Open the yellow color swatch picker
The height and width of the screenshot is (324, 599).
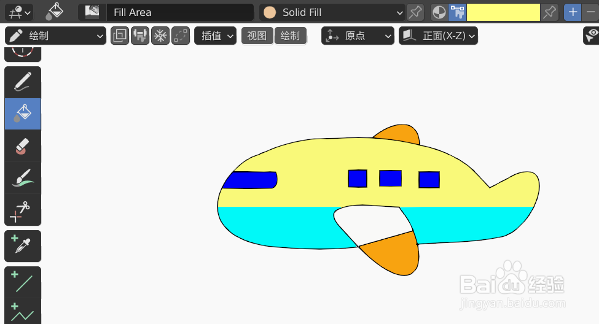point(503,12)
